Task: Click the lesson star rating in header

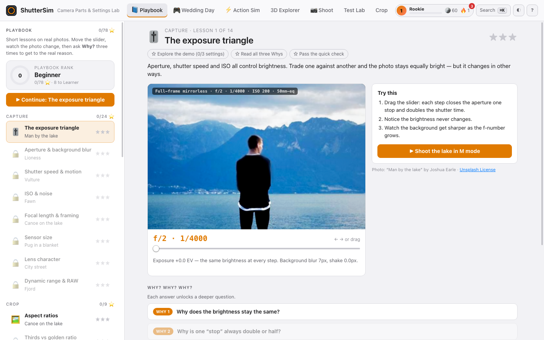Action: (x=503, y=37)
